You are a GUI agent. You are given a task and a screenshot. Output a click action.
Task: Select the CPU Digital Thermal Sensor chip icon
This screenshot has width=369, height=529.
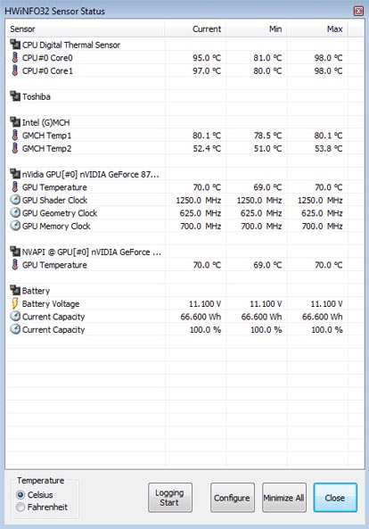15,45
